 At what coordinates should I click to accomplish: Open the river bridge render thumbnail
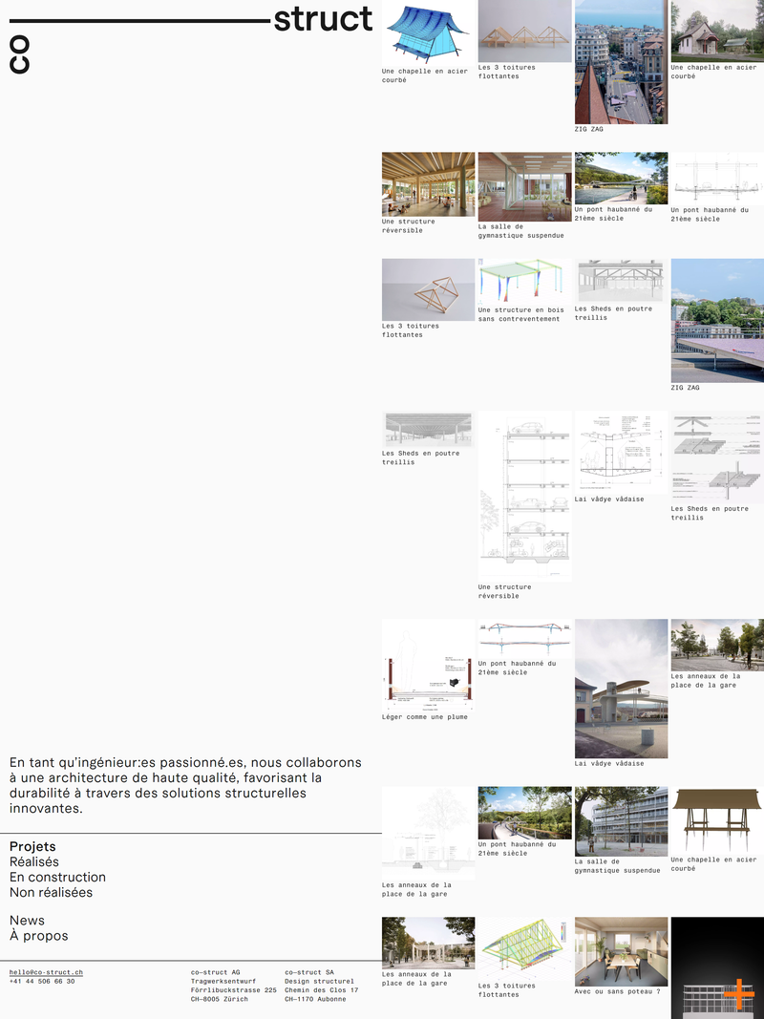click(x=621, y=178)
